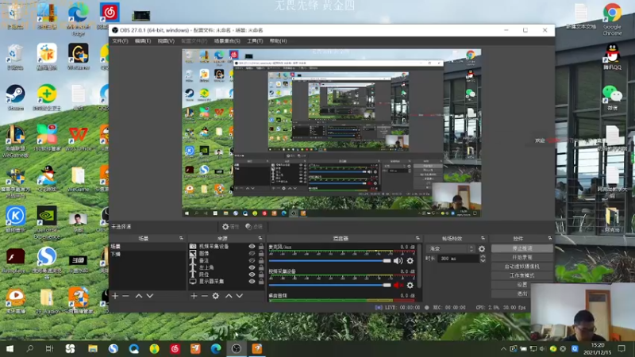635x357 pixels.
Task: Open the 视图(V) menu
Action: tap(166, 41)
